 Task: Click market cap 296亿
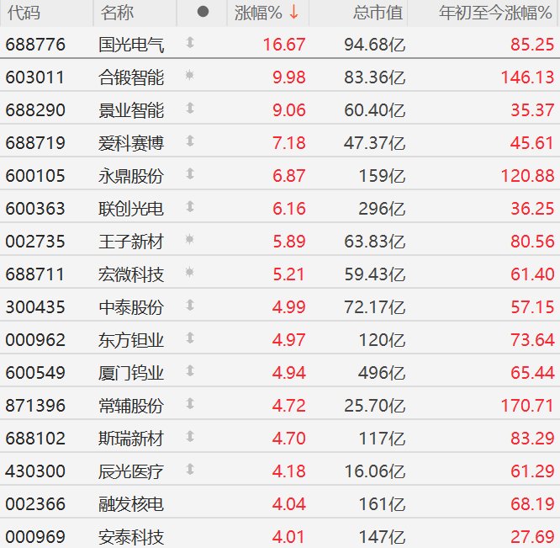(382, 209)
